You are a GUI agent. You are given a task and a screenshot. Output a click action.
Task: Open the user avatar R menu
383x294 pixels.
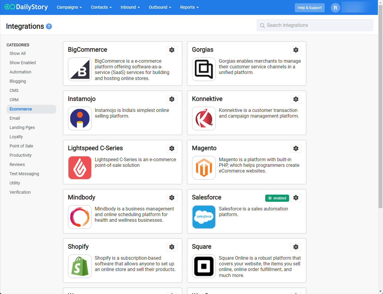point(335,8)
